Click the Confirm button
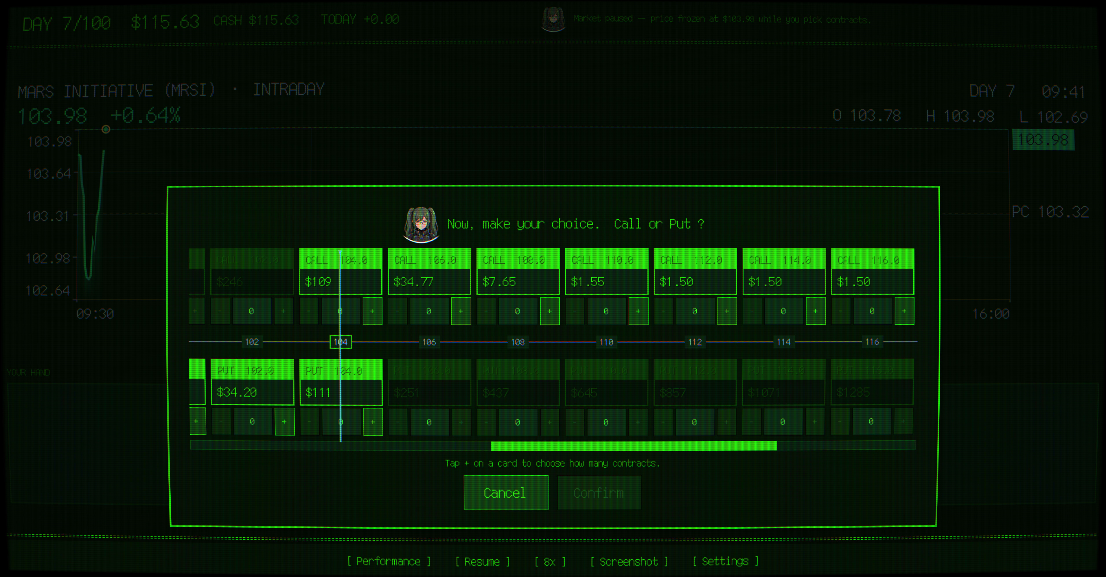 pyautogui.click(x=599, y=493)
